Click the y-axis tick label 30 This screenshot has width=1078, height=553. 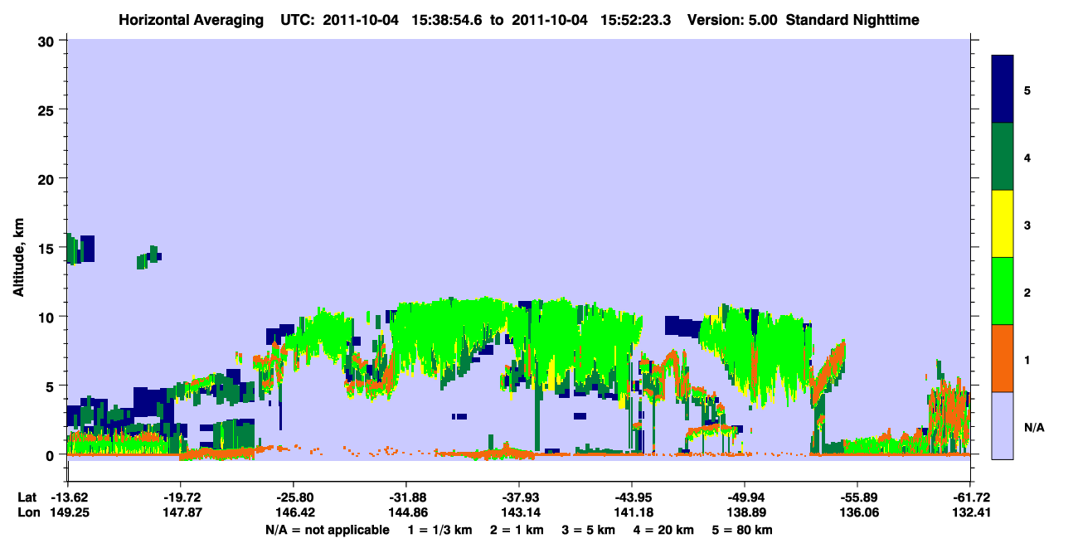click(48, 41)
